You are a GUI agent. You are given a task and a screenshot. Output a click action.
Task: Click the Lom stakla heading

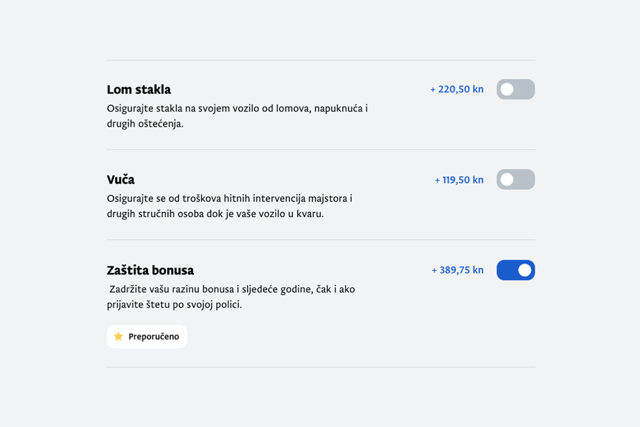(139, 90)
